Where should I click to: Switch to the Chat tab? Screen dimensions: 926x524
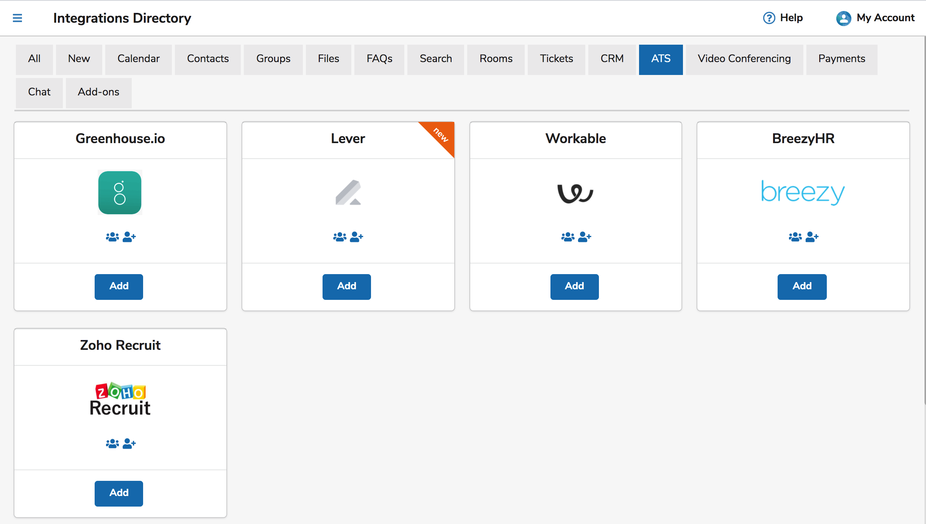click(x=39, y=92)
